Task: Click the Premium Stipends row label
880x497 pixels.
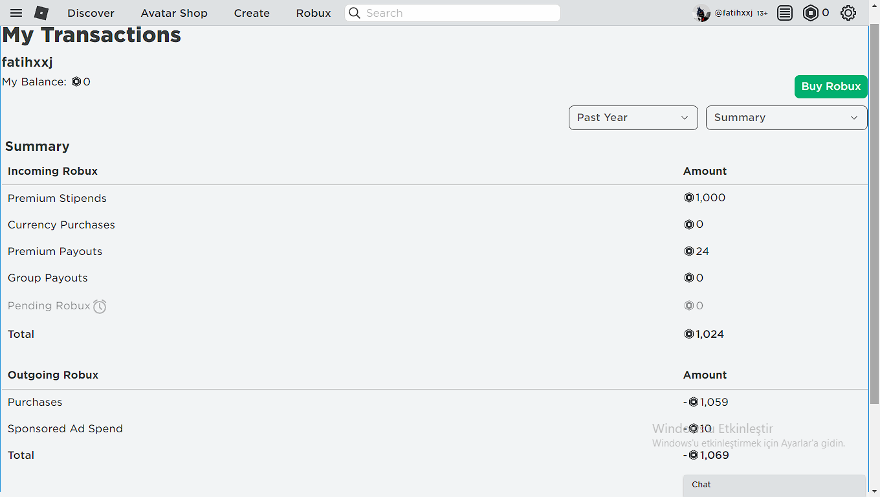Action: [x=57, y=198]
